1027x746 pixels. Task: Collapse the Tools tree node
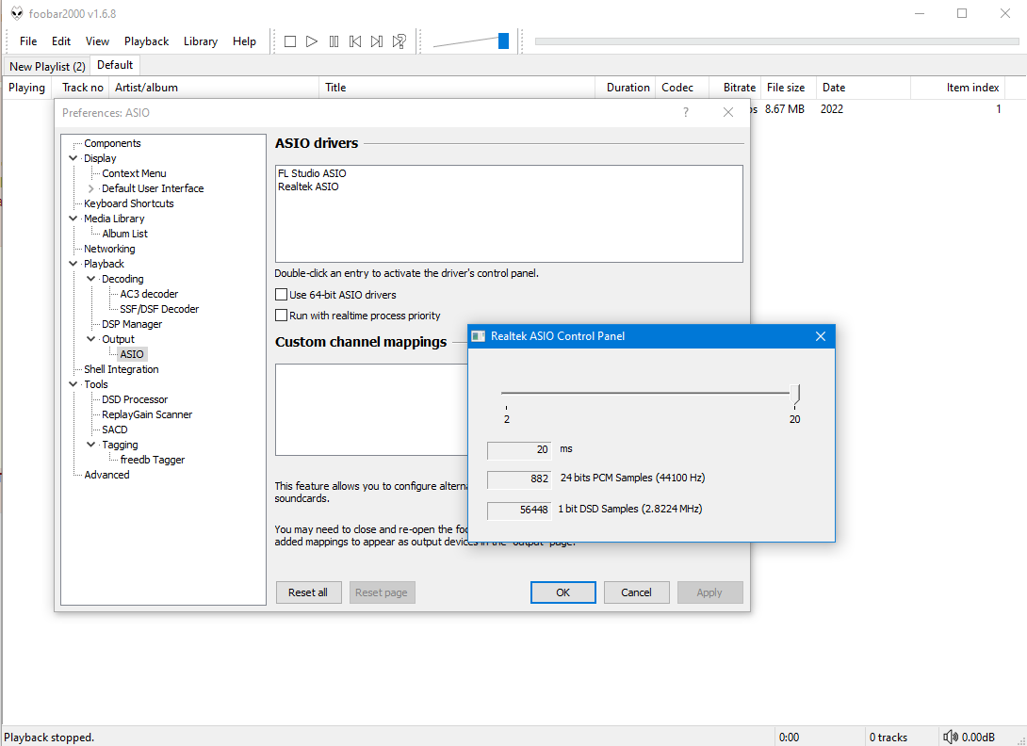(73, 384)
